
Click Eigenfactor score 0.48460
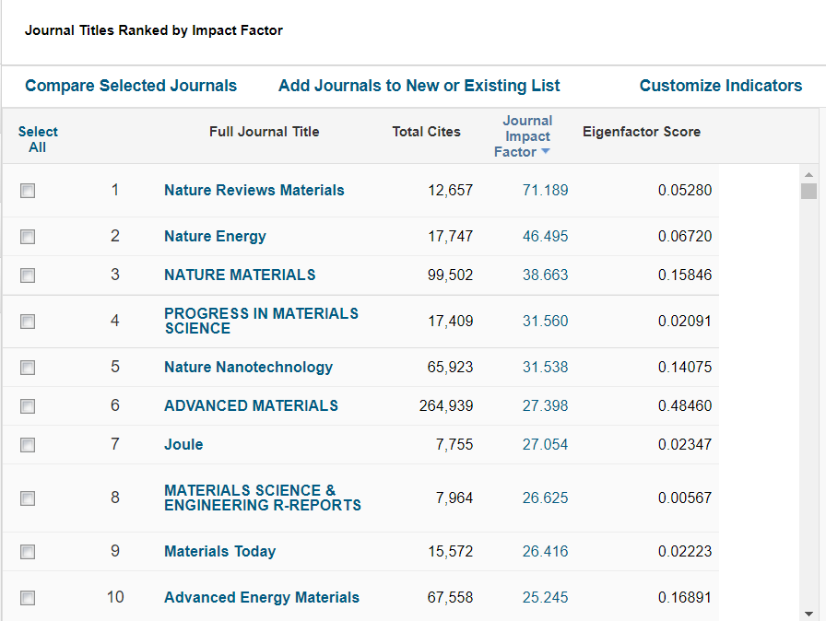click(x=685, y=405)
